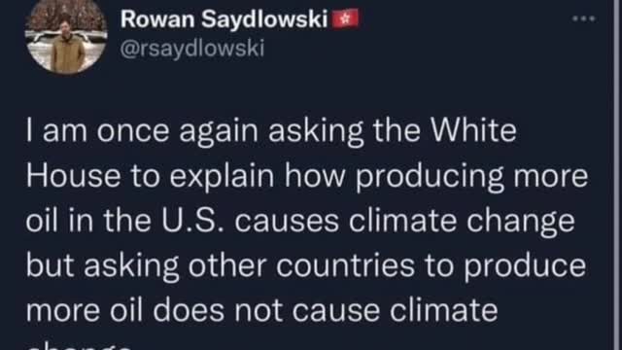Click the partially visible last tweet line

80,345
